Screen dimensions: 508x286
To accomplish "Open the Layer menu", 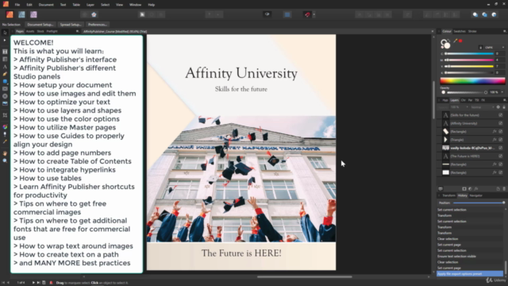I will click(90, 5).
